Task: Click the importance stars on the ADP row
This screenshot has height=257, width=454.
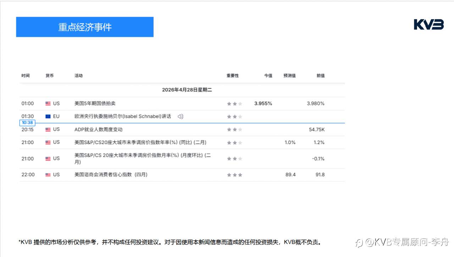Action: pos(234,129)
